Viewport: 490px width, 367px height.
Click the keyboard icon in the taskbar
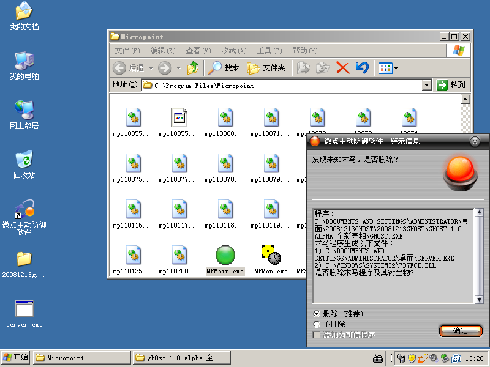pos(378,358)
